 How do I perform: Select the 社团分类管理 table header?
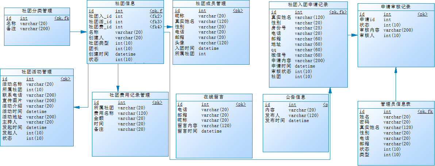tap(37, 11)
